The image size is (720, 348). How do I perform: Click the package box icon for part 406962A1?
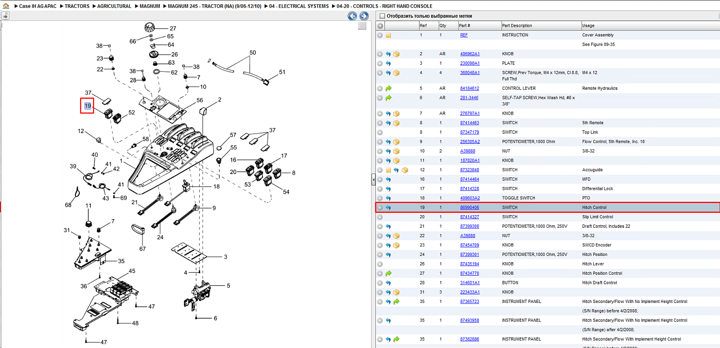(396, 54)
